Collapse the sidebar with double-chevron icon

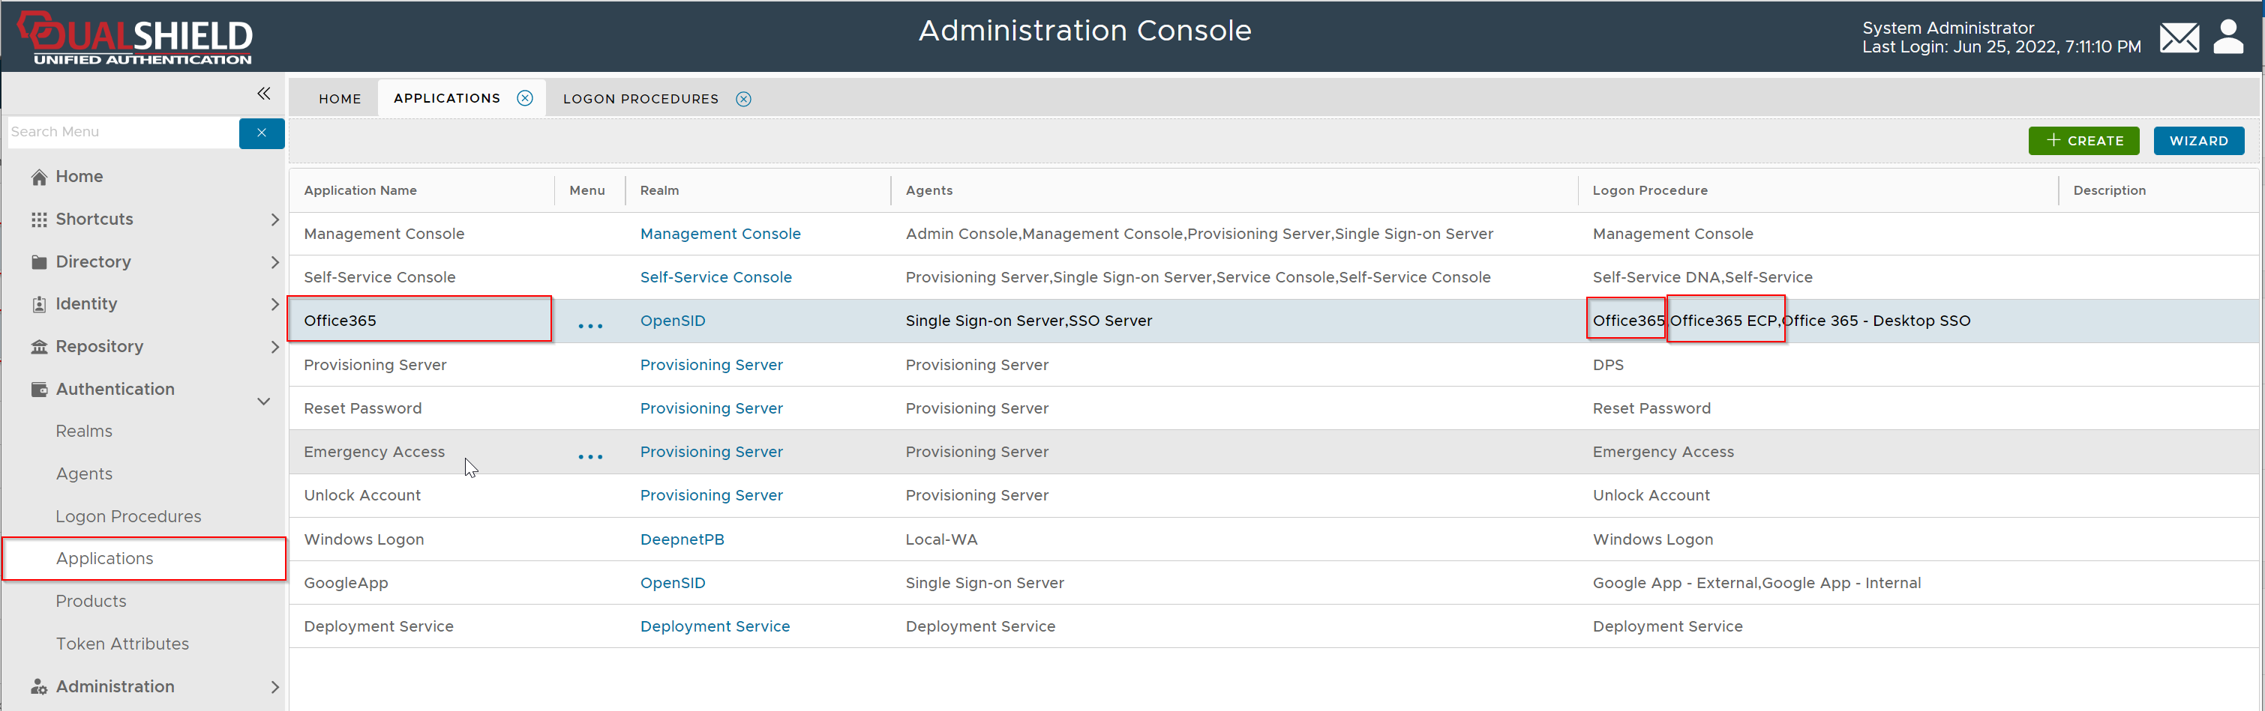(264, 93)
